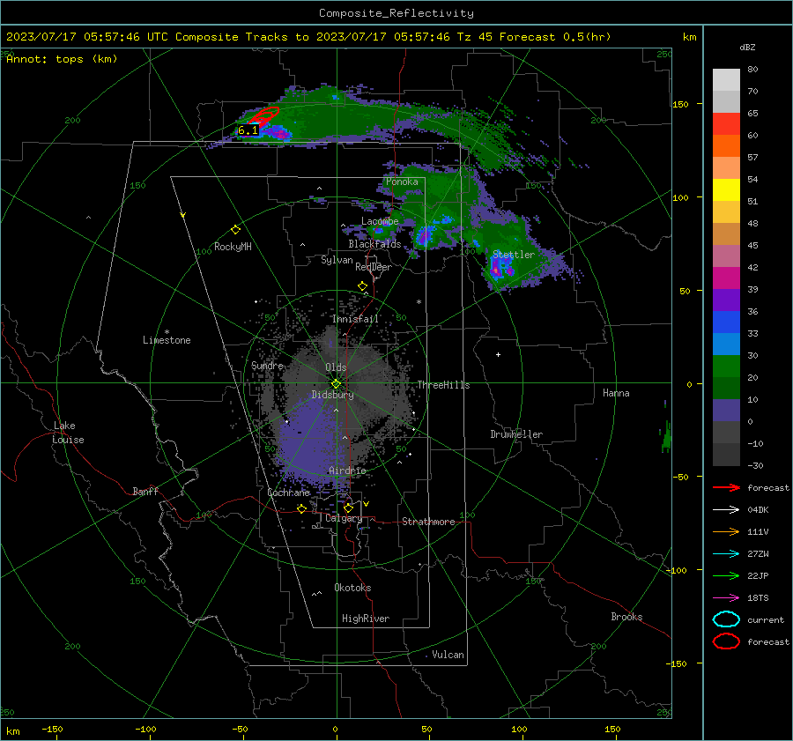Image resolution: width=793 pixels, height=741 pixels.
Task: Click the yellow V marker northwest of RockyMH
Action: (x=182, y=215)
